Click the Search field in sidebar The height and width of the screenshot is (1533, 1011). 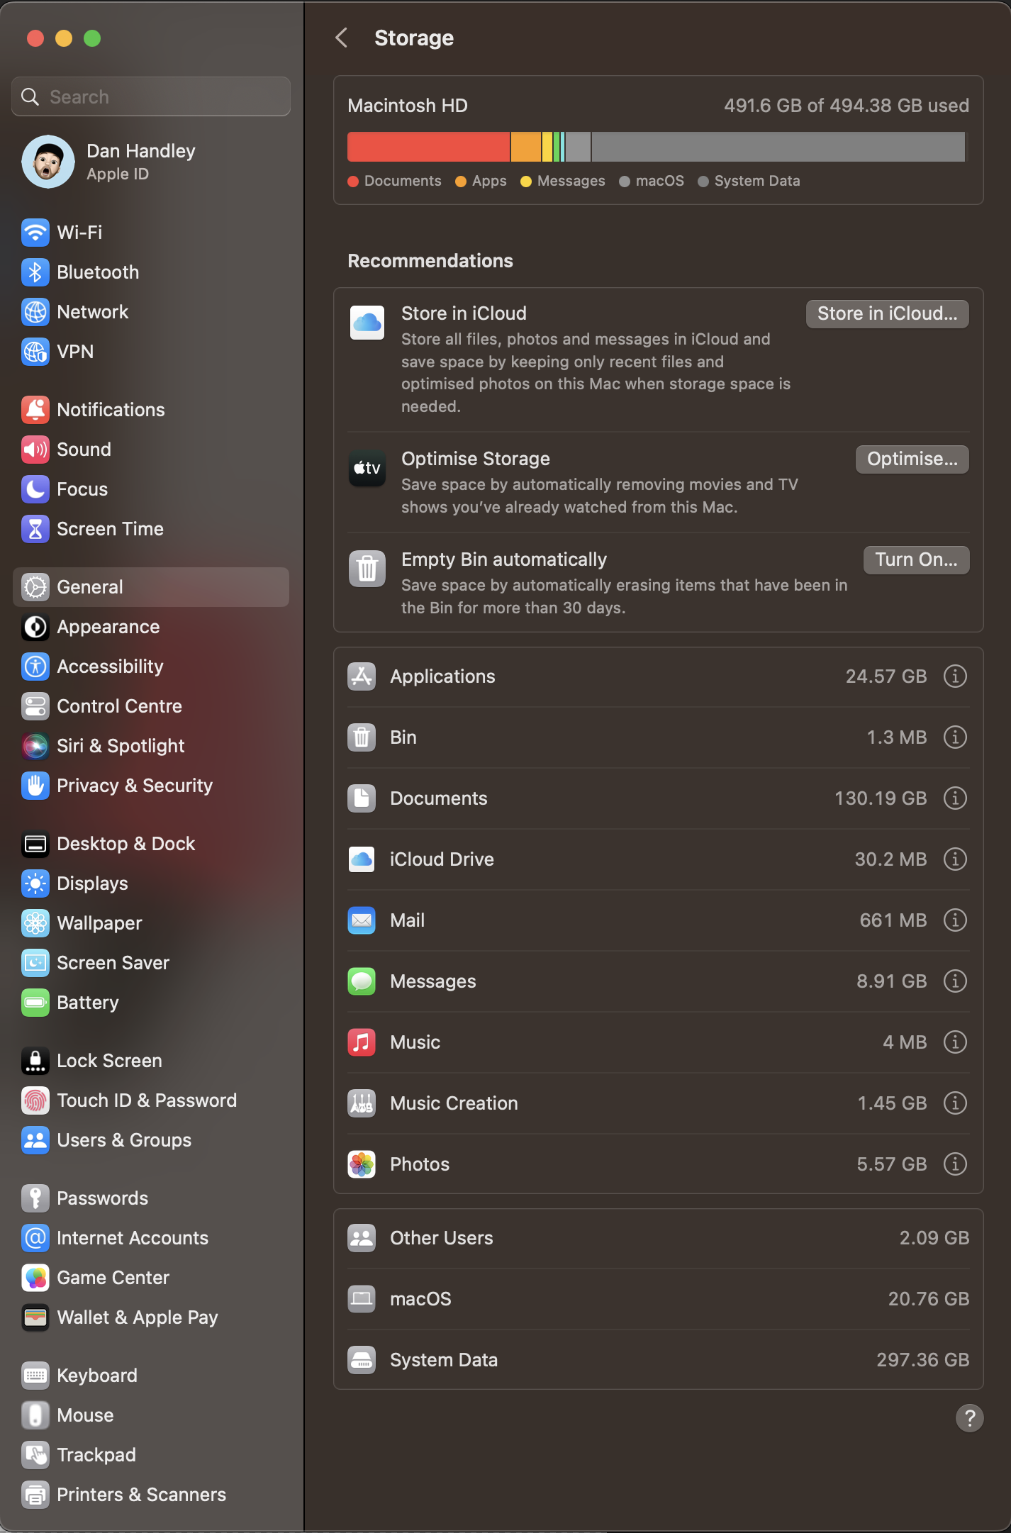point(151,96)
